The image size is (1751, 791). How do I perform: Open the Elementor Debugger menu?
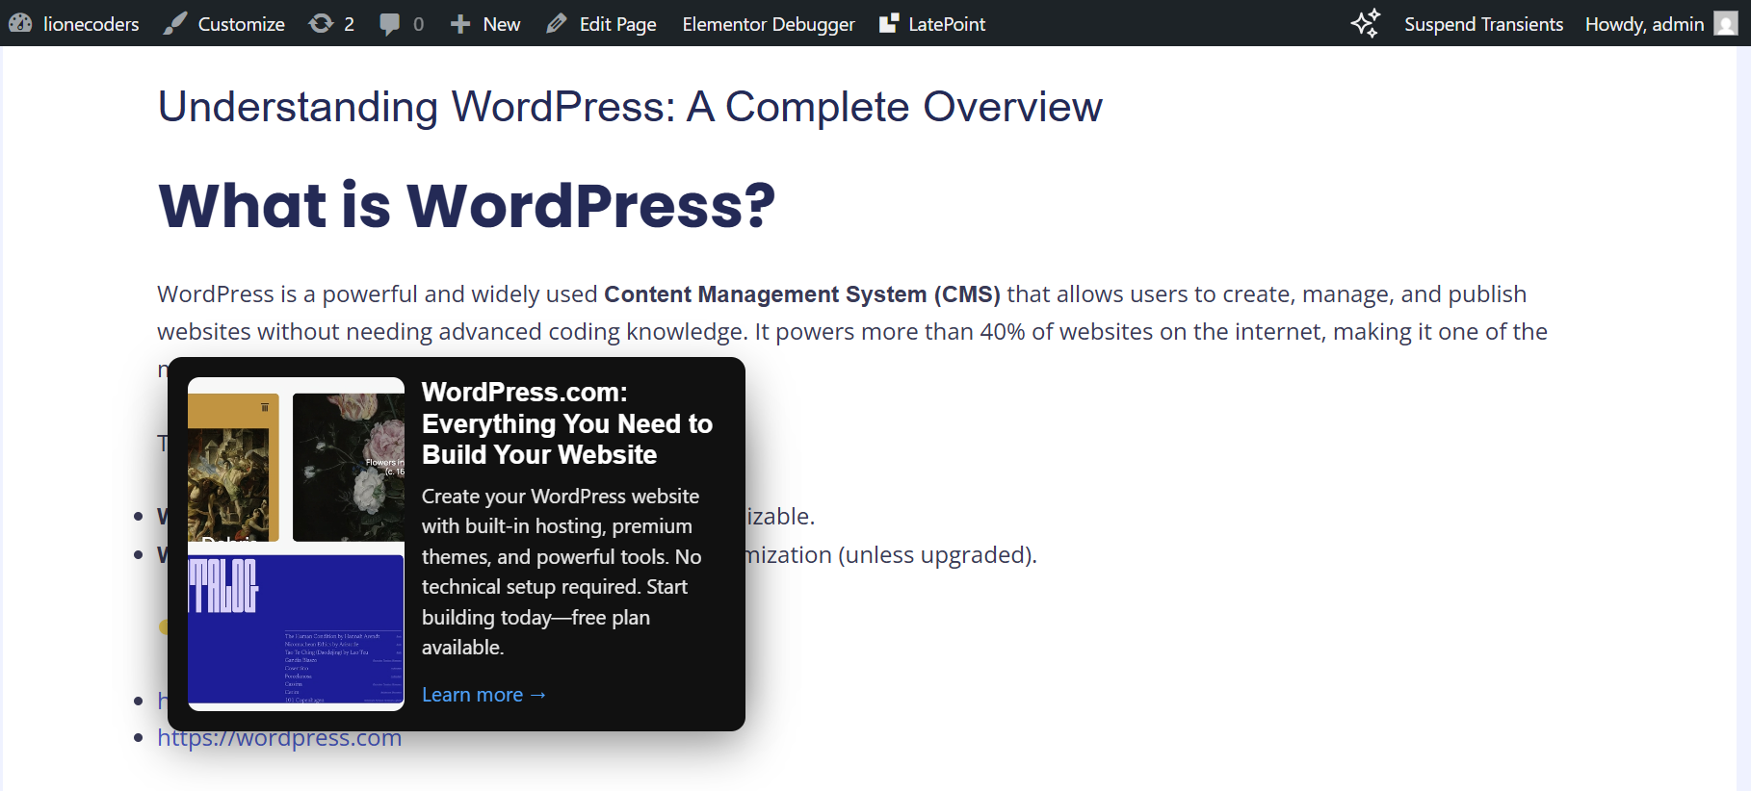click(769, 24)
